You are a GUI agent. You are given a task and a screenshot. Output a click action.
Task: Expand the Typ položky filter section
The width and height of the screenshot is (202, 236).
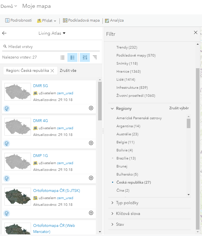(x=112, y=203)
